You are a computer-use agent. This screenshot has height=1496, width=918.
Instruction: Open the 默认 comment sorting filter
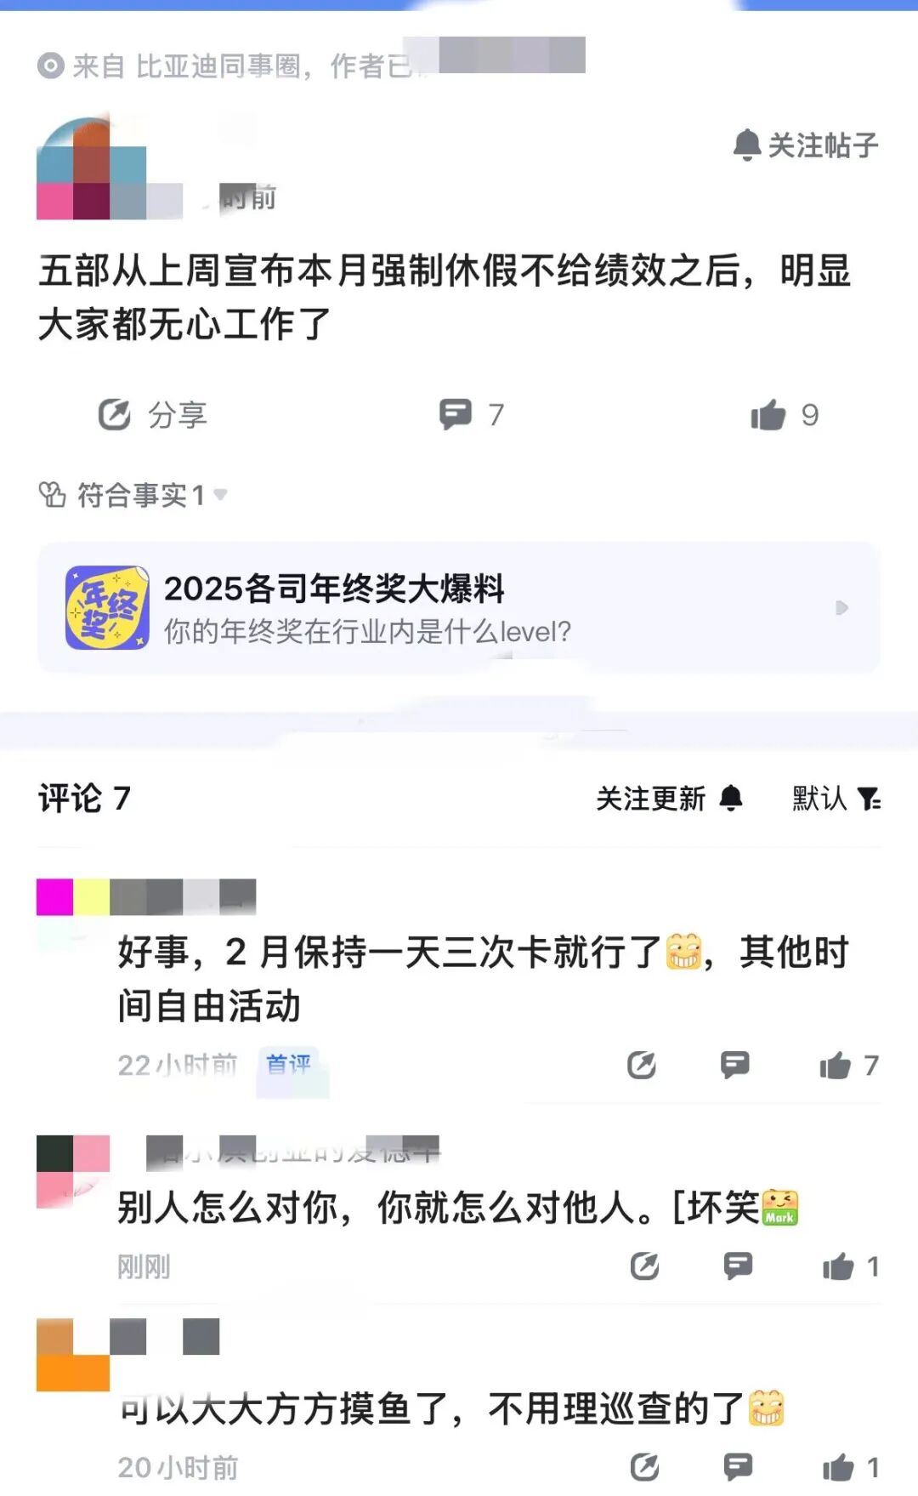(x=836, y=799)
